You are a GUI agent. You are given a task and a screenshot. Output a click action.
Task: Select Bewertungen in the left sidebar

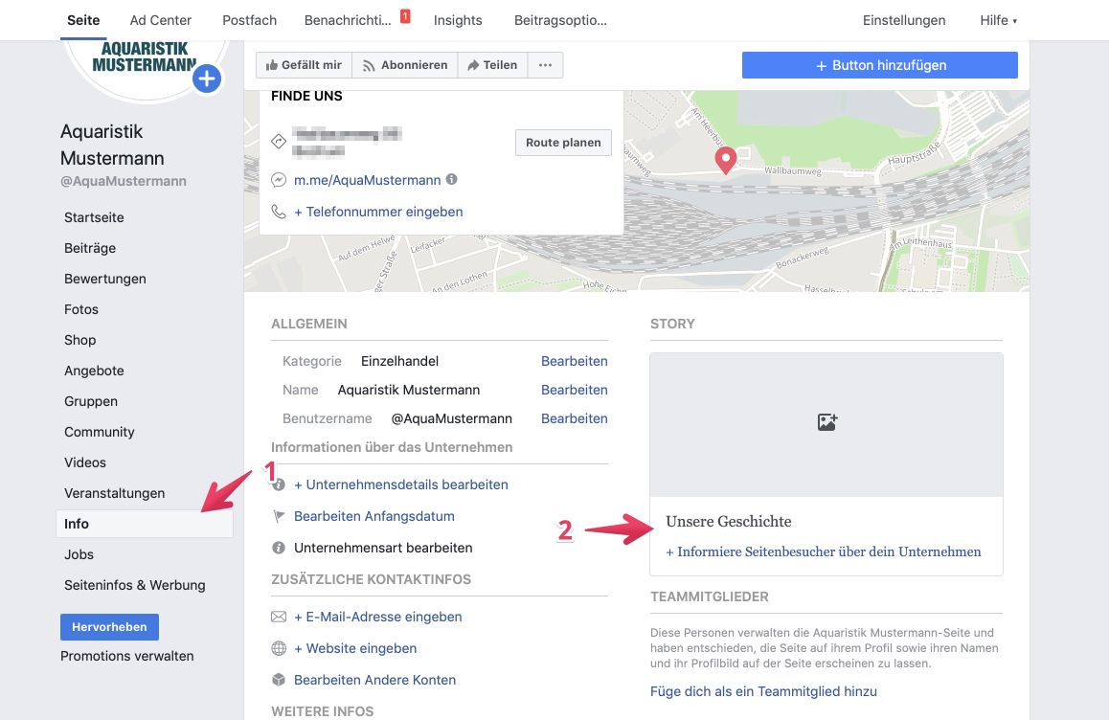104,279
